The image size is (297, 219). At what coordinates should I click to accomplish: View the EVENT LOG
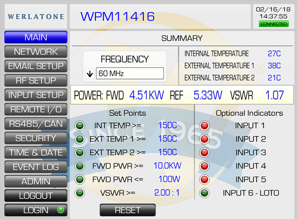(x=36, y=167)
